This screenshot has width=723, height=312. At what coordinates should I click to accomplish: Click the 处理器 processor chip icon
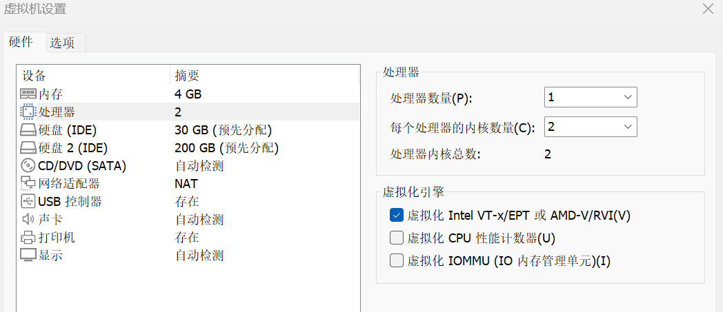point(28,112)
